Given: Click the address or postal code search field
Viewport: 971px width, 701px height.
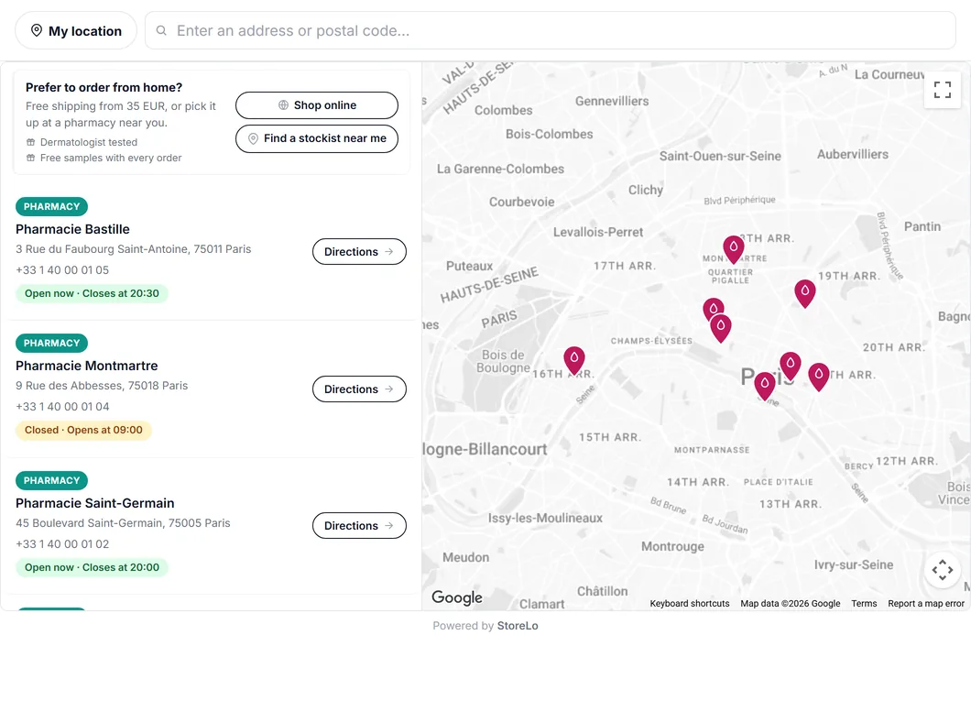Looking at the screenshot, I should [x=550, y=30].
